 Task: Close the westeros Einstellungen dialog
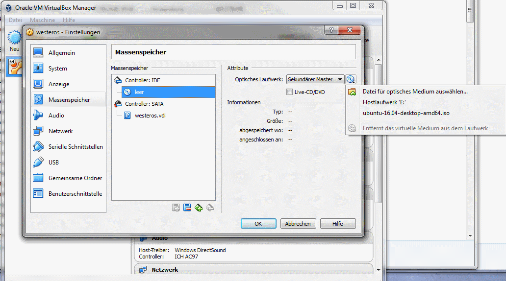coord(350,30)
